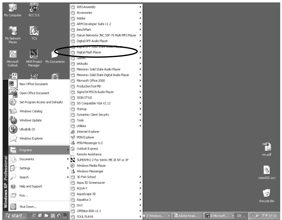The image size is (282, 220).
Task: Open DivX program group
Action: coord(106,205)
